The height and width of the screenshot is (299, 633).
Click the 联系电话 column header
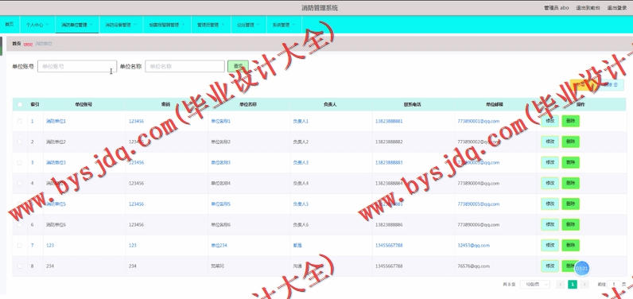tap(412, 104)
